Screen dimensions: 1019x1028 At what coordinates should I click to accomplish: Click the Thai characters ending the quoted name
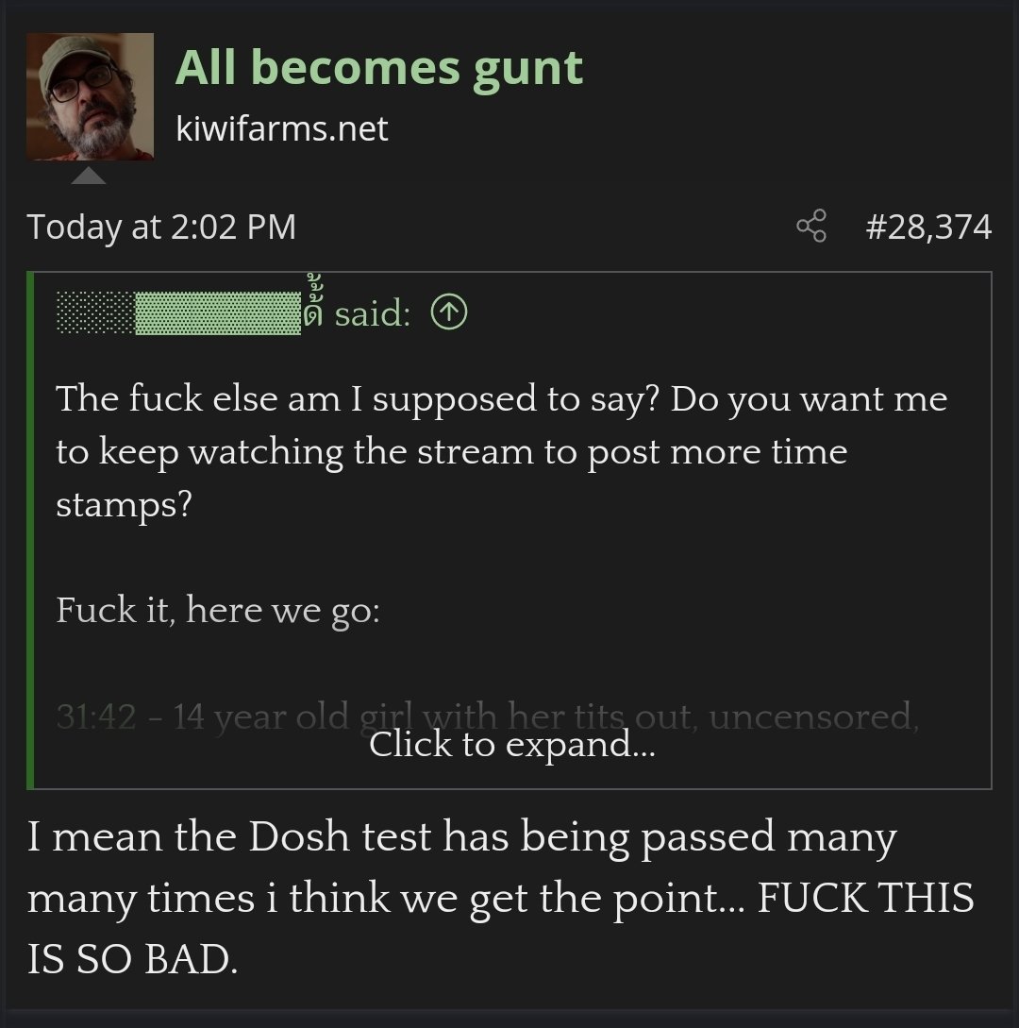(314, 300)
